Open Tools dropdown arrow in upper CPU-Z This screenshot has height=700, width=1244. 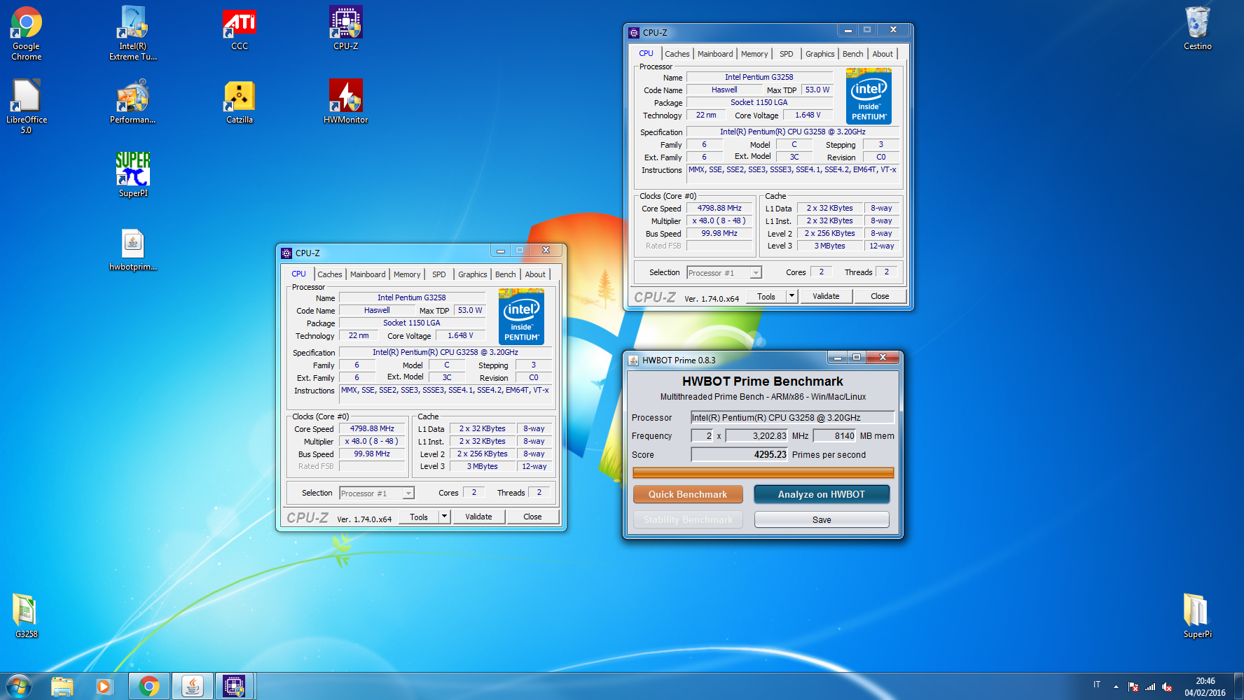[x=792, y=296]
